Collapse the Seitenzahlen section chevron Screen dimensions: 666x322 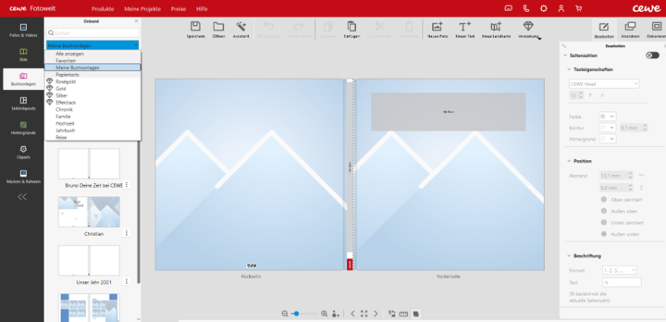tap(565, 55)
